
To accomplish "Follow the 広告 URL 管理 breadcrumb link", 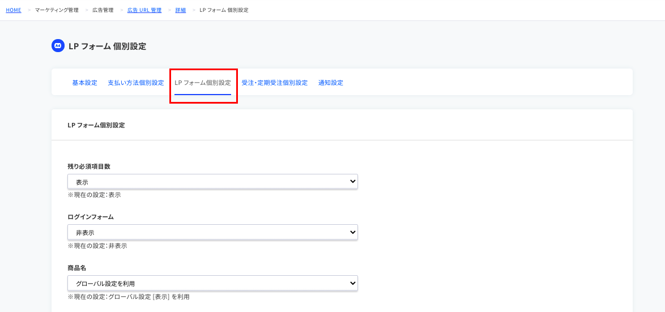I will point(144,10).
